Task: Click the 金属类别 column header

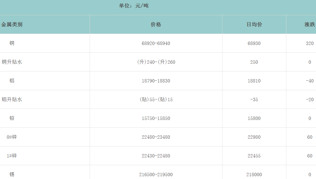Action: [x=12, y=25]
